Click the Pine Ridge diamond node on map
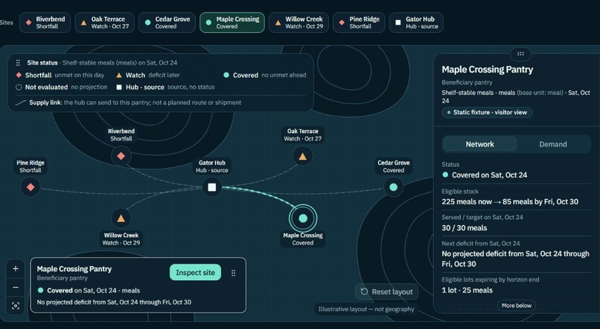The height and width of the screenshot is (329, 600). coord(31,187)
